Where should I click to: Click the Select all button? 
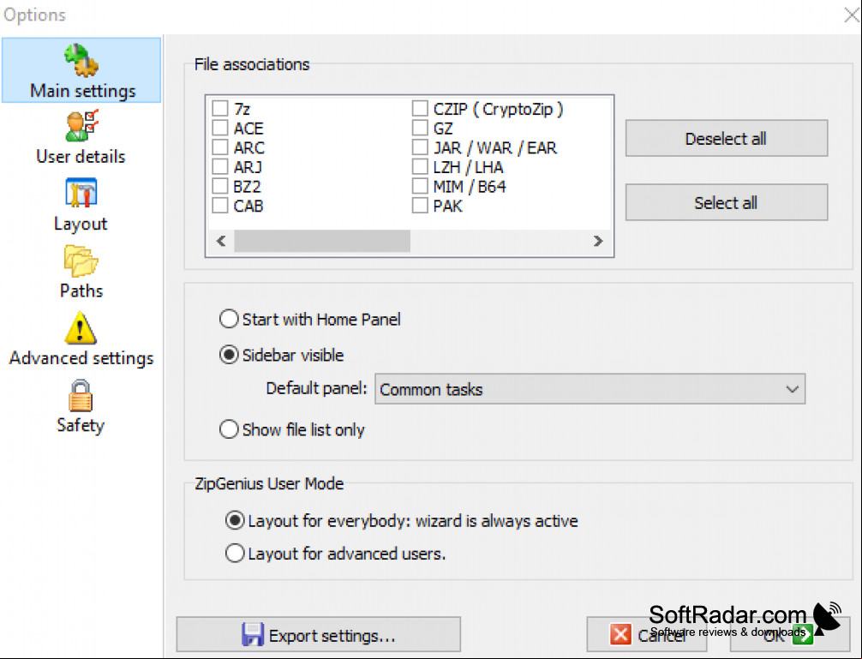click(x=727, y=202)
